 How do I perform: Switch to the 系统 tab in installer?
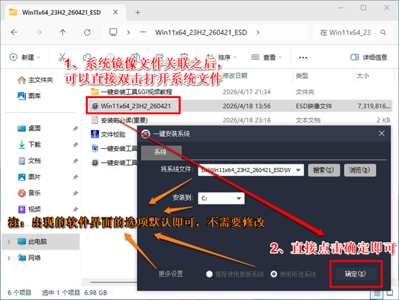[x=162, y=152]
